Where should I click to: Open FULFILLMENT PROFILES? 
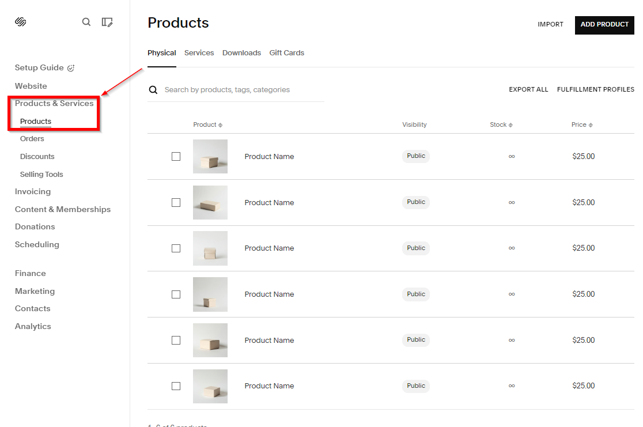(595, 89)
